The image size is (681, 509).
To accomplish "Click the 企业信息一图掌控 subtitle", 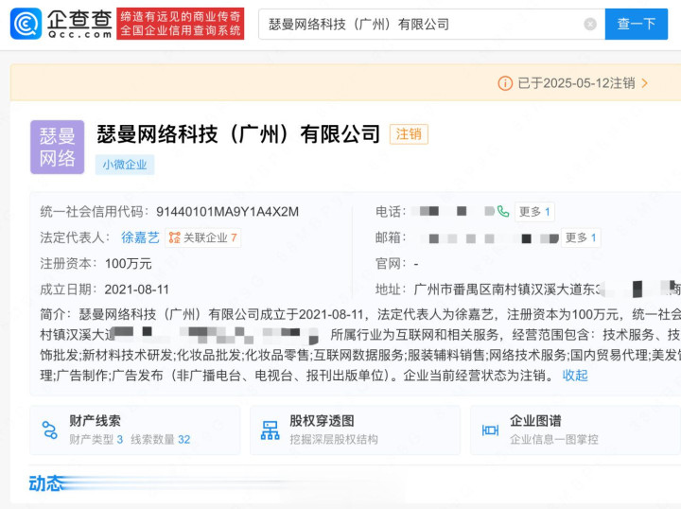I will coord(553,440).
